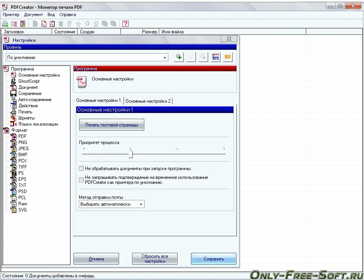Select the SVG format tree item
The width and height of the screenshot is (364, 280).
(x=23, y=210)
